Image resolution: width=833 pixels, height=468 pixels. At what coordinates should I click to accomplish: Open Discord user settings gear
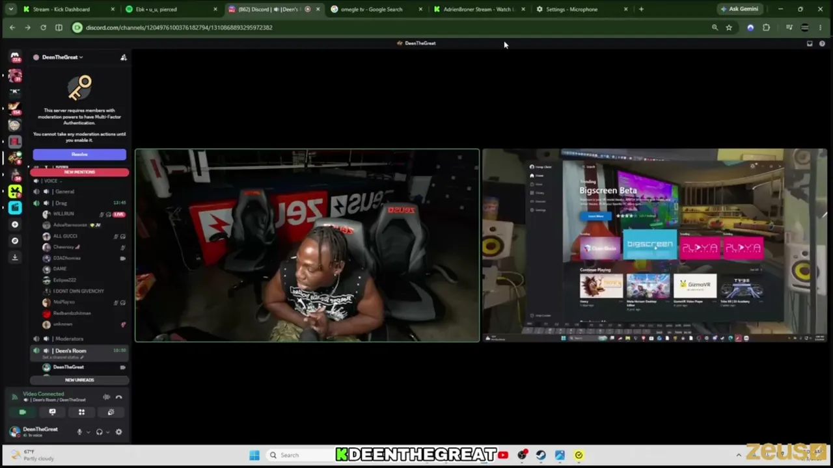point(118,432)
